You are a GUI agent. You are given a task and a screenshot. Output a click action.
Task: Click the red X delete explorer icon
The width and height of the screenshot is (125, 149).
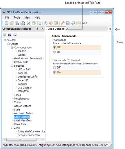coord(15,35)
